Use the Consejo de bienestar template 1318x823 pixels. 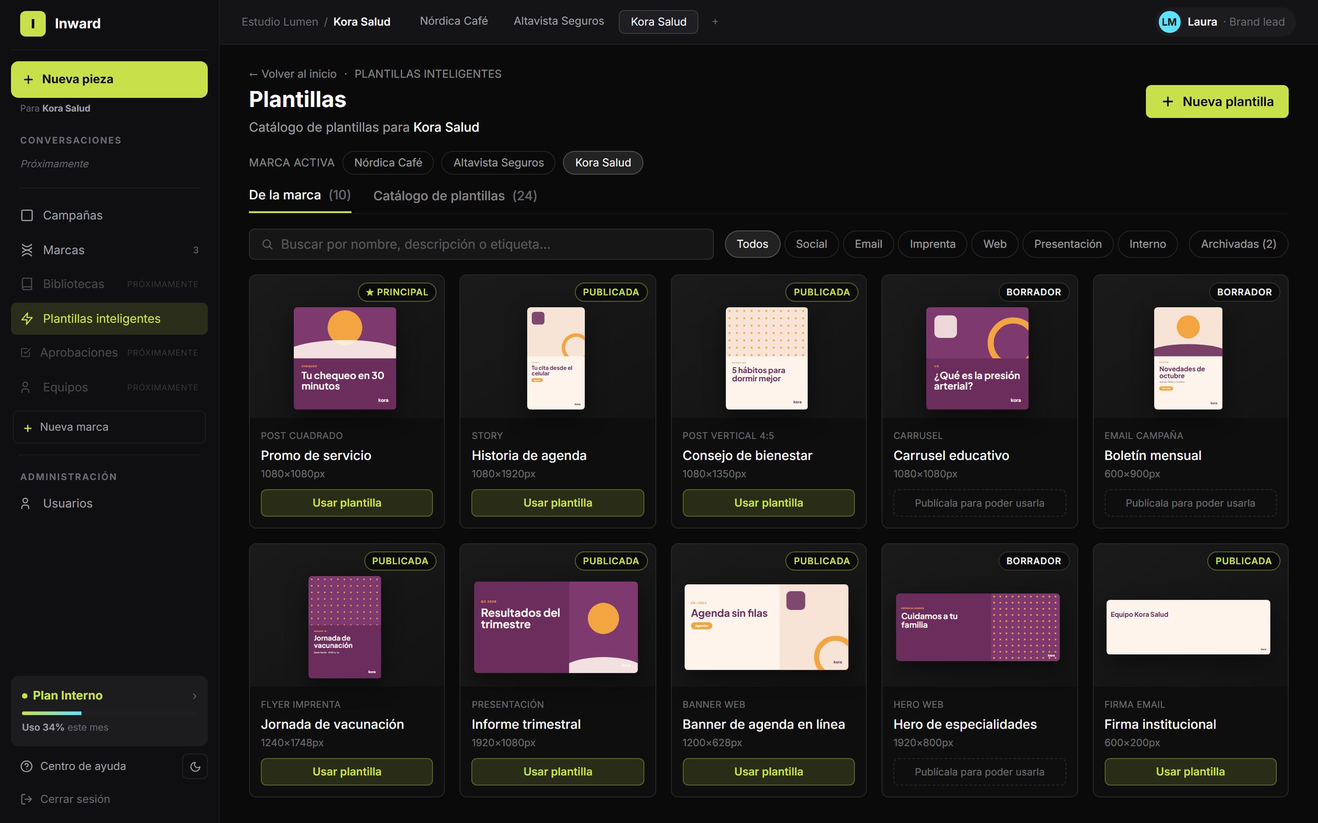point(768,503)
